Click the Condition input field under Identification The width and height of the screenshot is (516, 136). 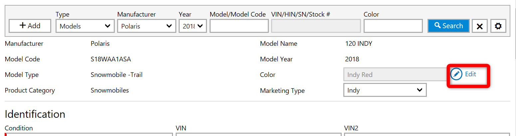point(89,134)
